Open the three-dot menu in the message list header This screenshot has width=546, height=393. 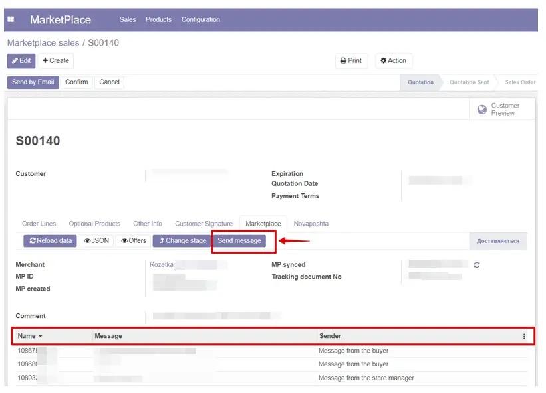[524, 336]
